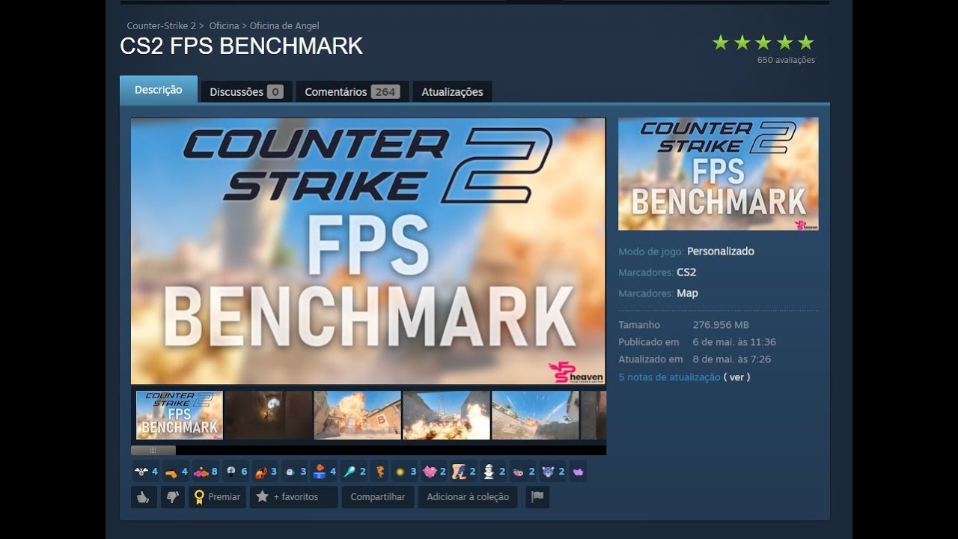Add to favorites with the star button

293,497
